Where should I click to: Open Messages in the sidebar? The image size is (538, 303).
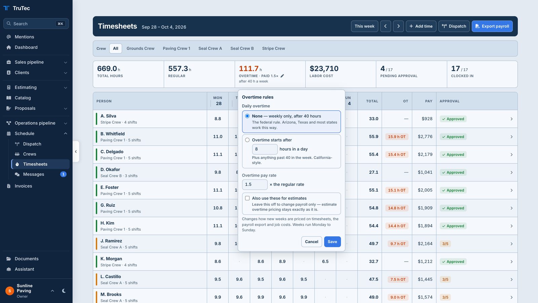(40, 174)
